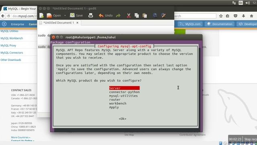Click the Paste icon in gedit

(x=145, y=15)
